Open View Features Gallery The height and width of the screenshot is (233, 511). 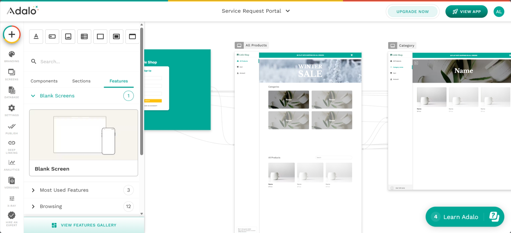pos(84,225)
